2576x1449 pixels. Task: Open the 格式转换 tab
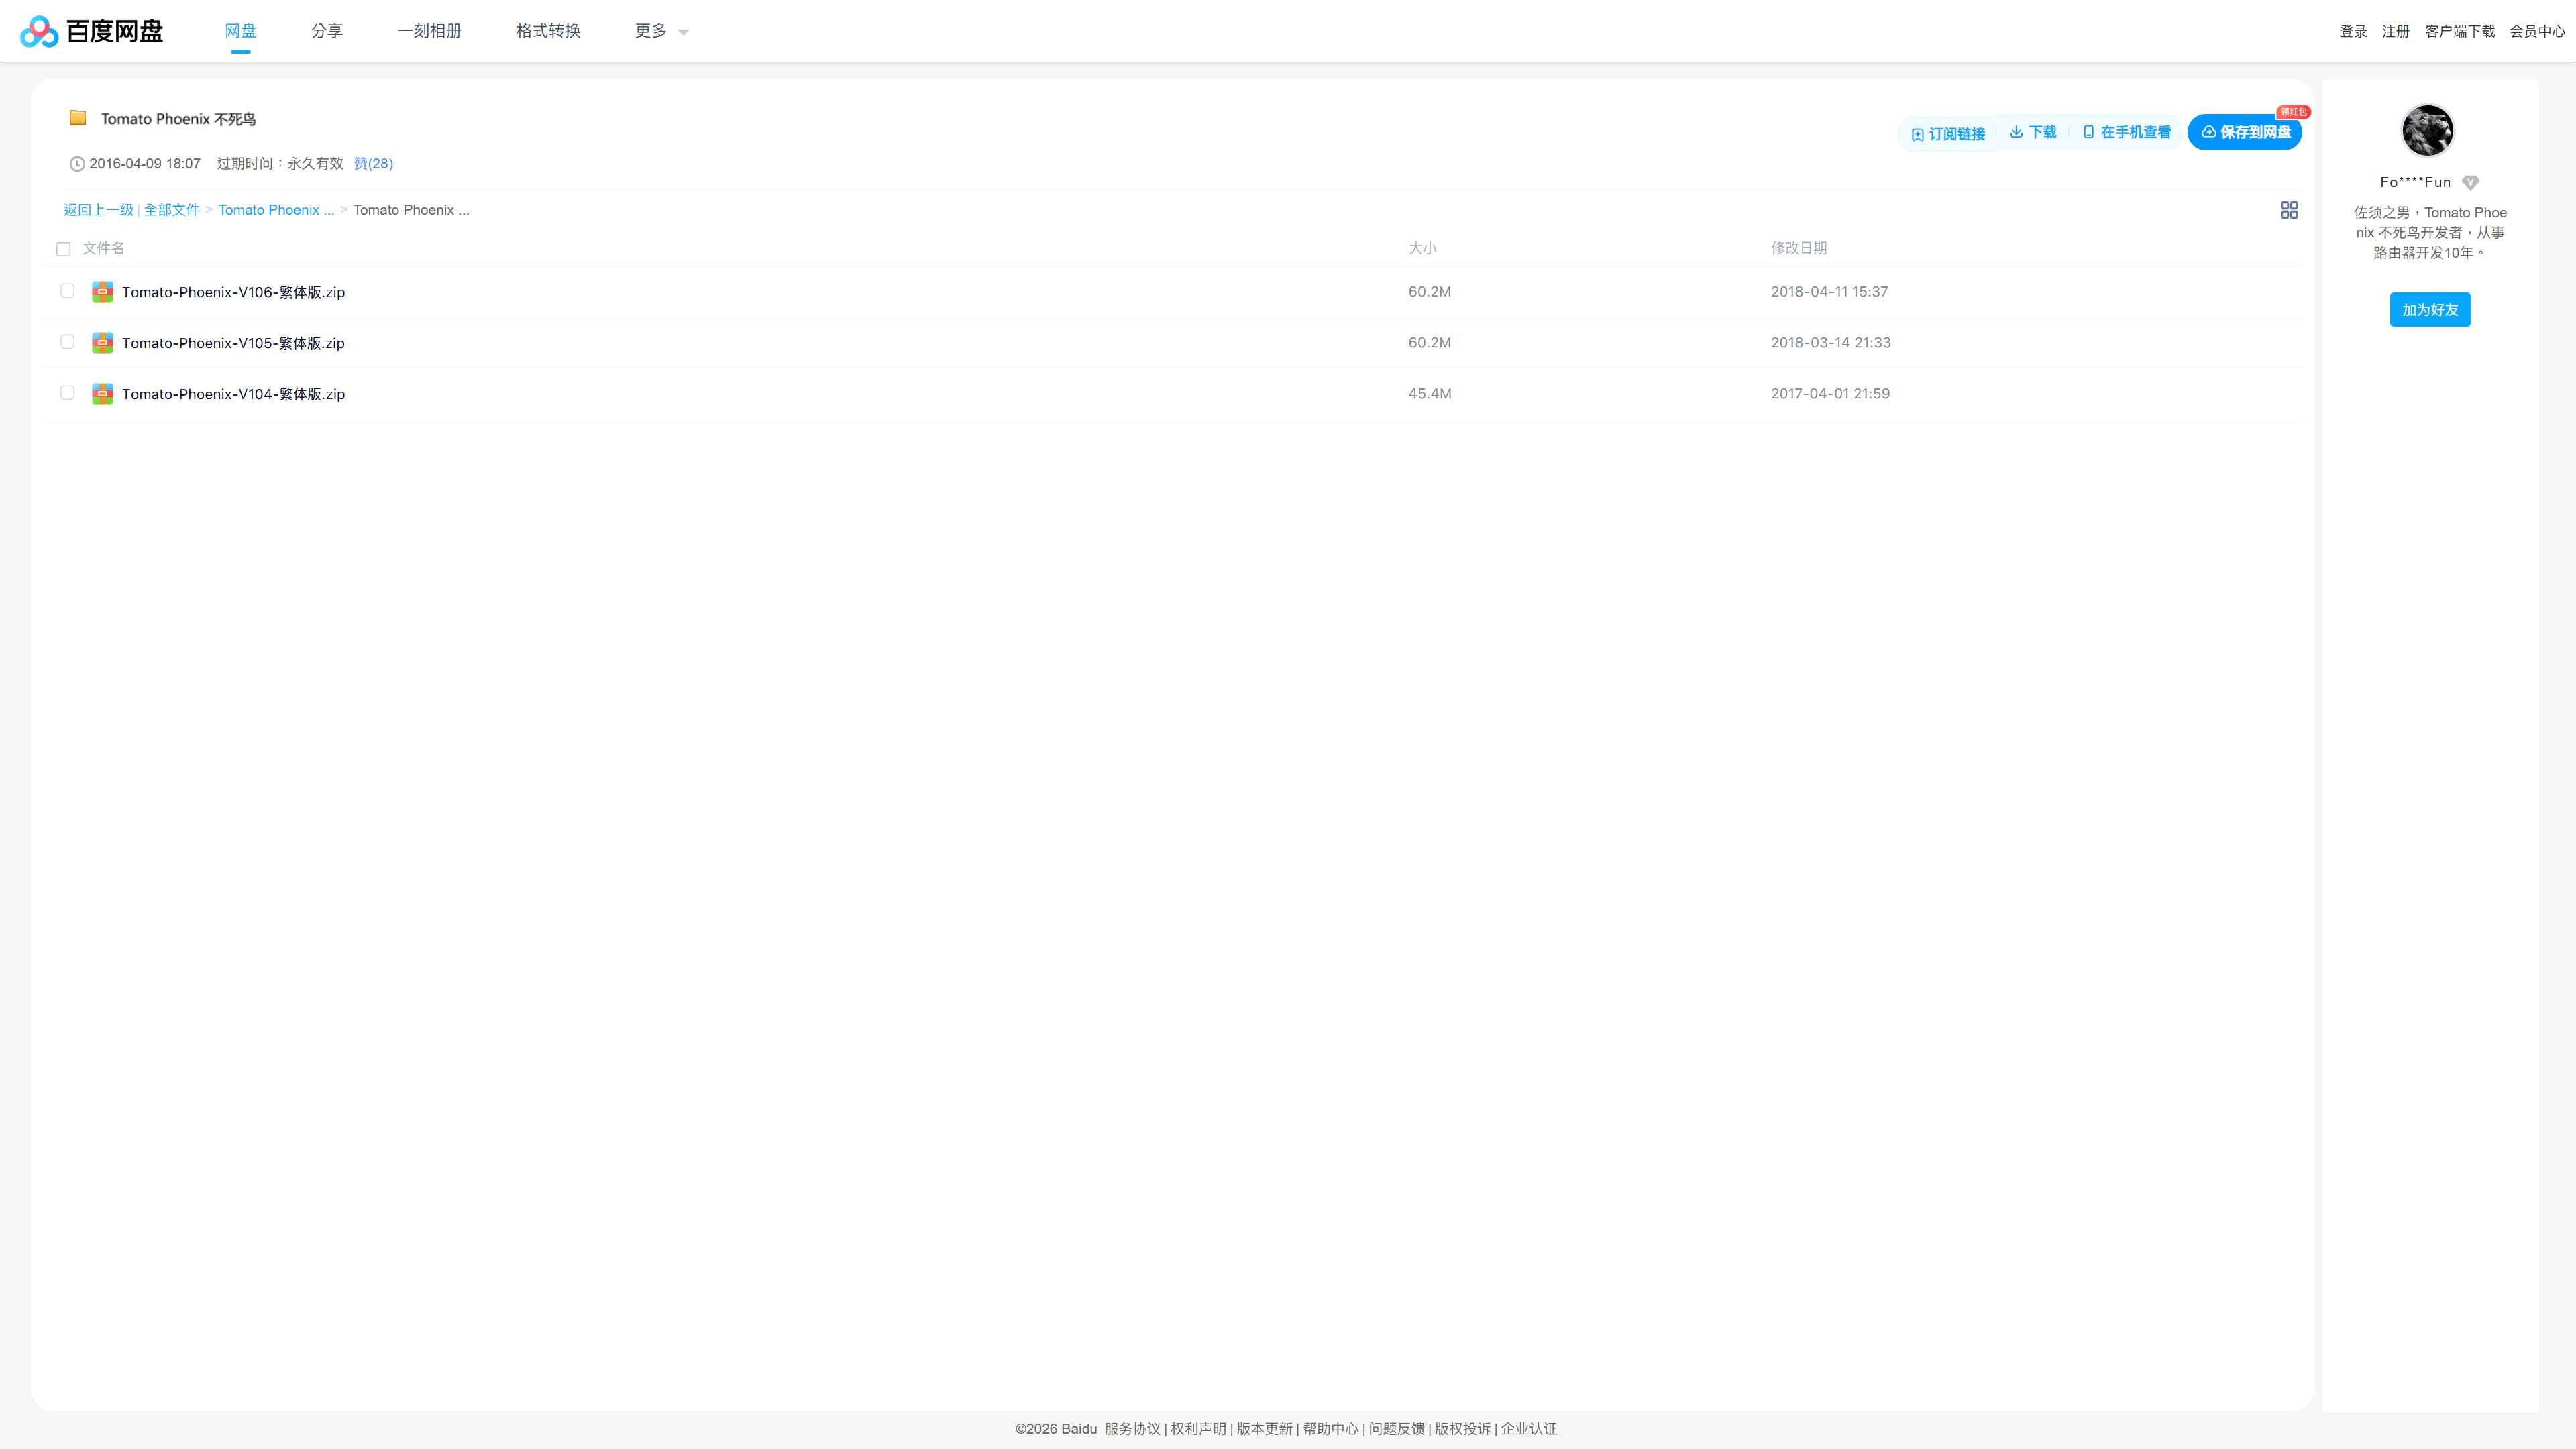(548, 31)
